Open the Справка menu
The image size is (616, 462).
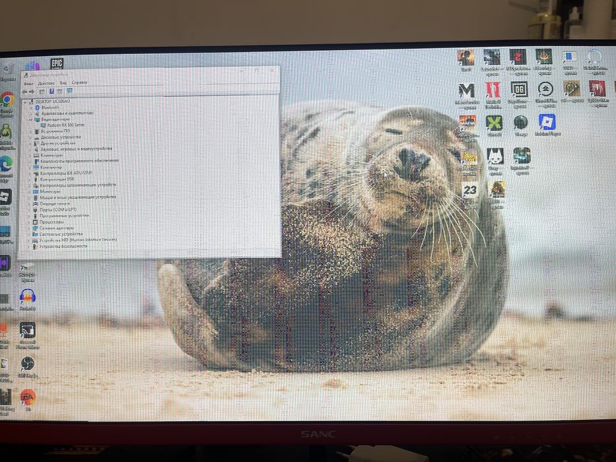[x=79, y=82]
